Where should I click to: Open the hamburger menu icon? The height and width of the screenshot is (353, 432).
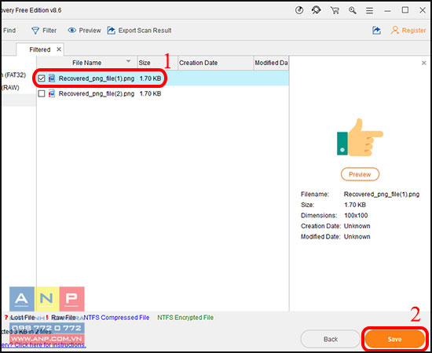click(x=369, y=10)
